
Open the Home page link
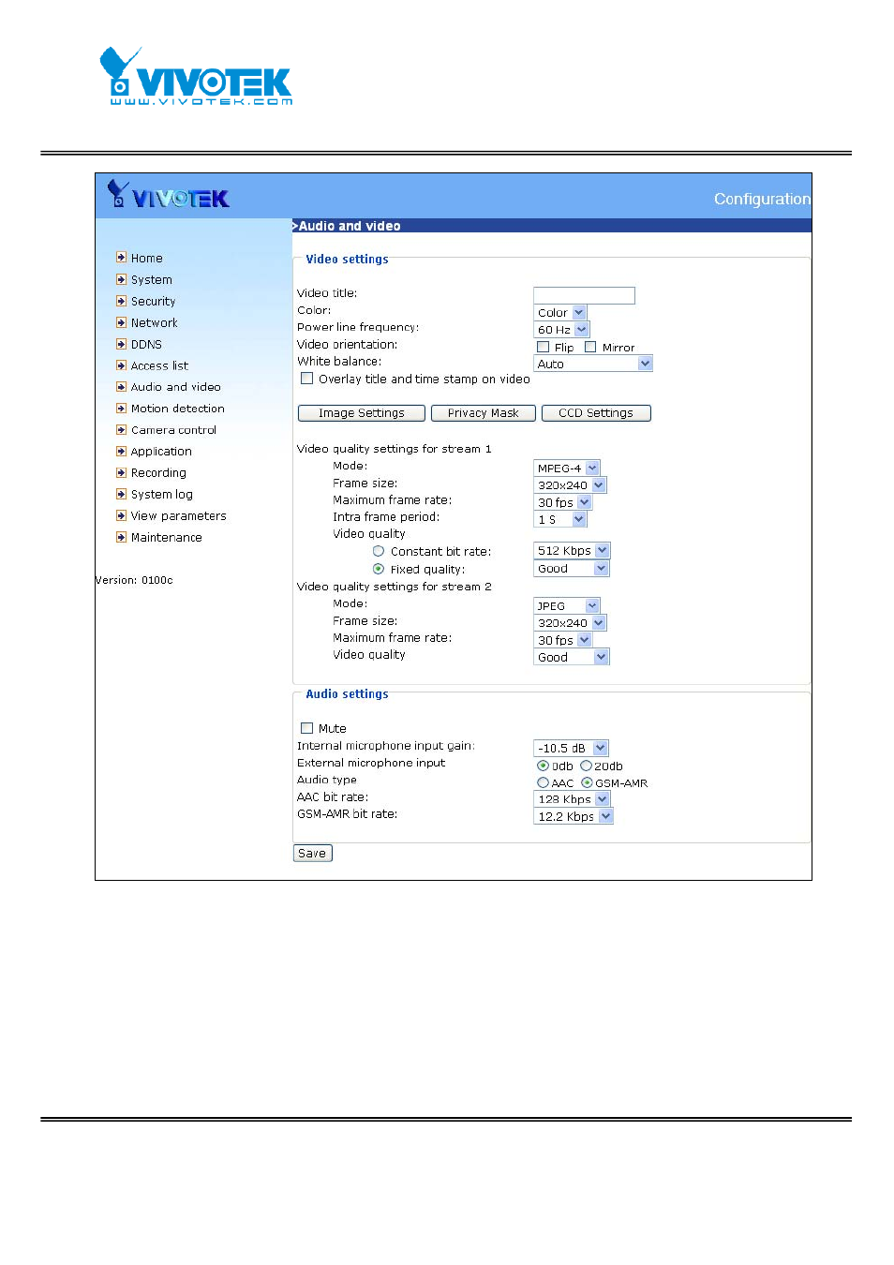[146, 258]
